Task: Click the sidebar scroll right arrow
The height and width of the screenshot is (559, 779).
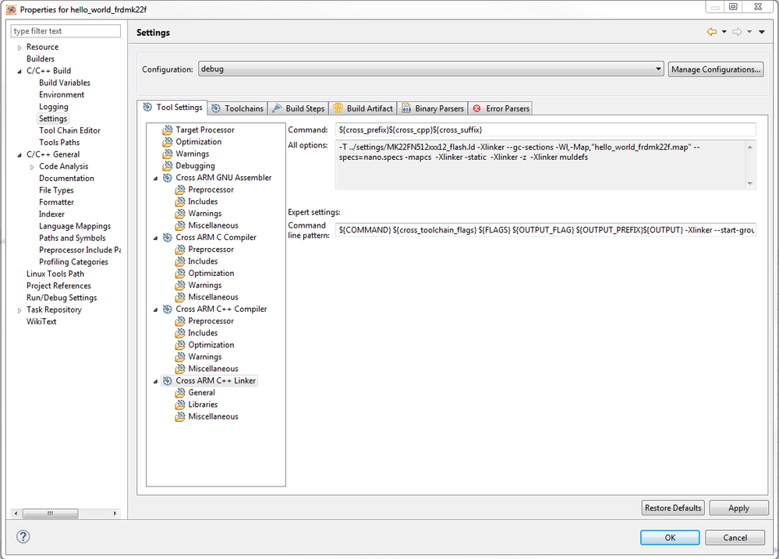Action: coord(115,513)
